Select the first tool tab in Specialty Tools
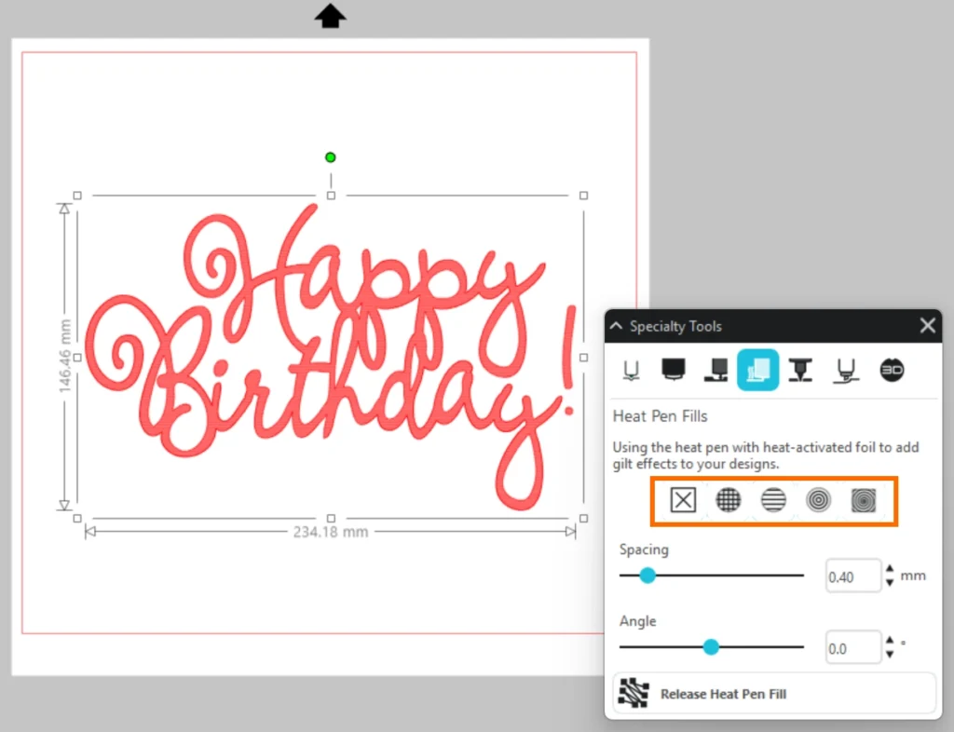This screenshot has height=732, width=954. pyautogui.click(x=631, y=370)
